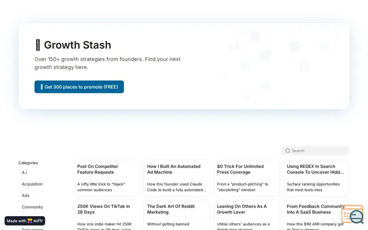
Task: Click text 'Without getting banned'
Action: click(x=168, y=224)
